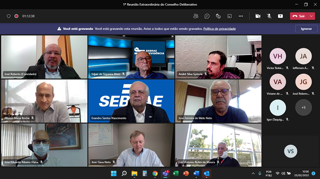Click the Sair button to leave
The width and height of the screenshot is (320, 179).
pyautogui.click(x=298, y=16)
